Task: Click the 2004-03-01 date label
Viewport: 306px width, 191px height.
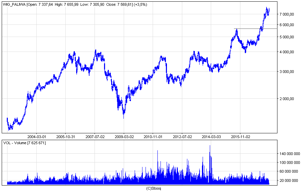Action: pyautogui.click(x=37, y=137)
